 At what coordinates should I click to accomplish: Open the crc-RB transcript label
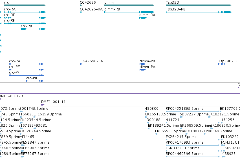[26, 26]
